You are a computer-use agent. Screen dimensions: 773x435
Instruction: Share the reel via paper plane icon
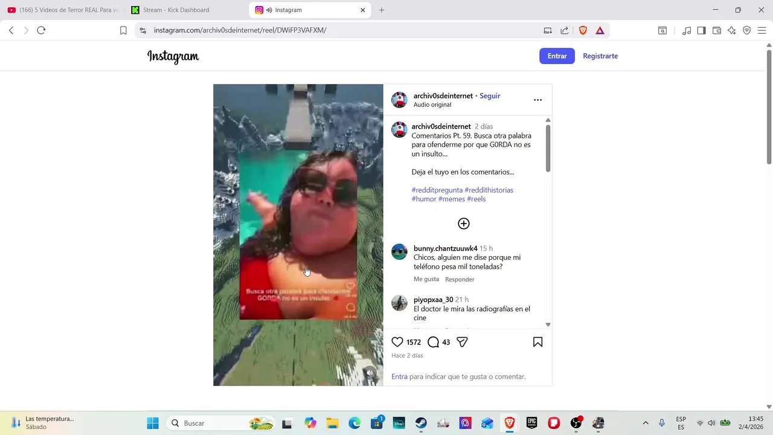pyautogui.click(x=462, y=342)
